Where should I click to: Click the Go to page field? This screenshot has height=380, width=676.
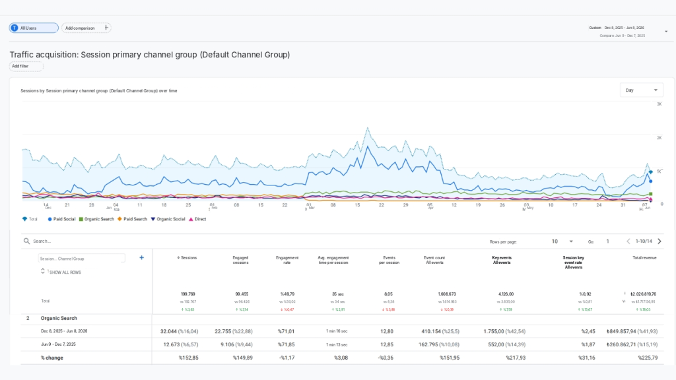click(x=608, y=241)
